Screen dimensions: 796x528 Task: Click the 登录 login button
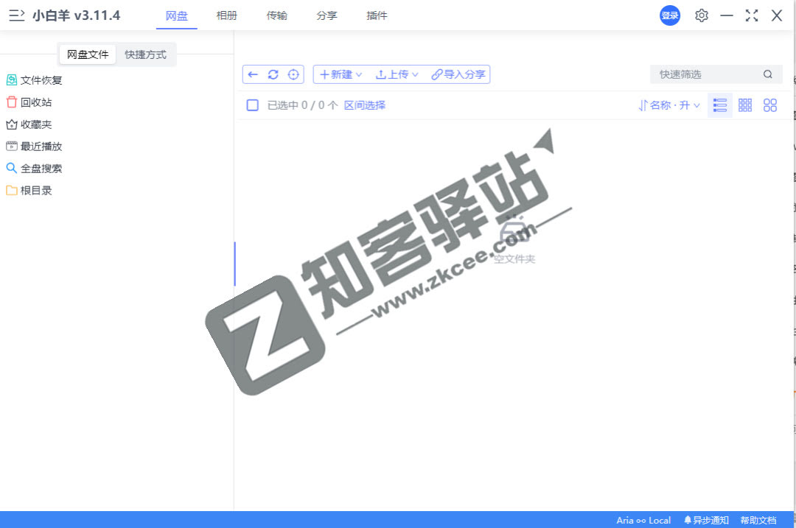pyautogui.click(x=669, y=15)
